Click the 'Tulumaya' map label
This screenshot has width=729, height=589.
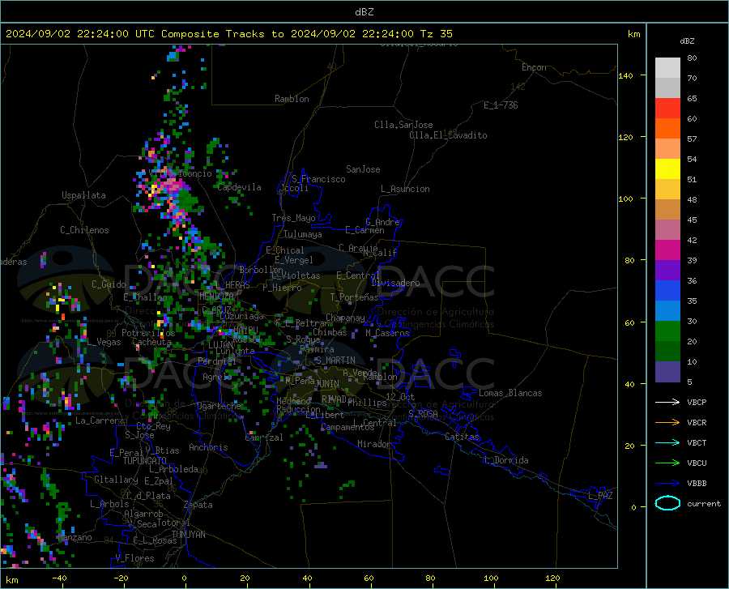click(x=303, y=234)
